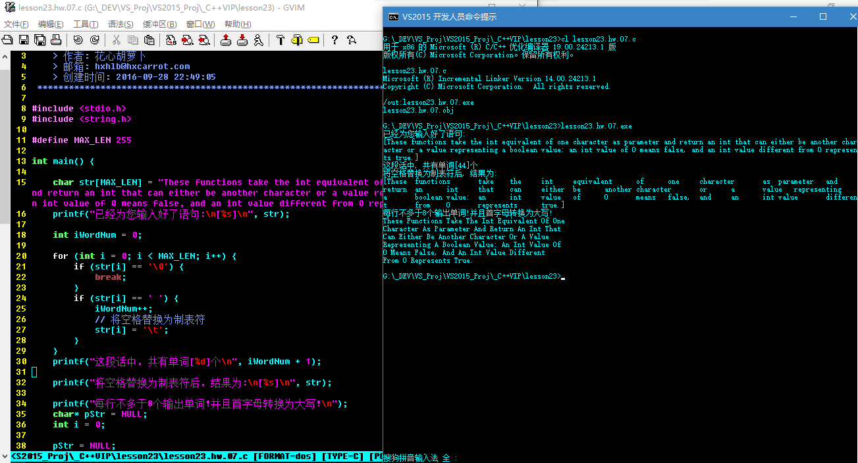Viewport: 858px width, 463px height.
Task: Save current file using floppy disk icon
Action: [23, 40]
